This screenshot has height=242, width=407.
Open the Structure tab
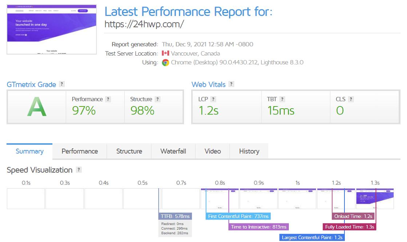coord(129,151)
